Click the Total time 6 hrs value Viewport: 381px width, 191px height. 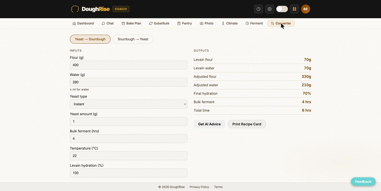click(306, 110)
